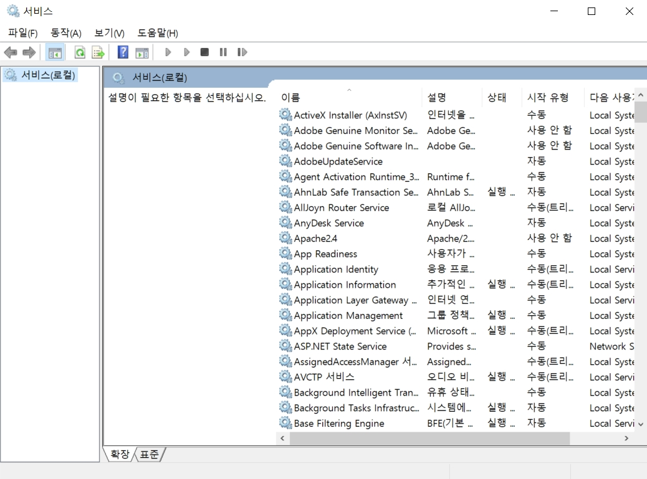Click the 'Provides s...' description cell
This screenshot has height=479, width=647.
[x=451, y=346]
